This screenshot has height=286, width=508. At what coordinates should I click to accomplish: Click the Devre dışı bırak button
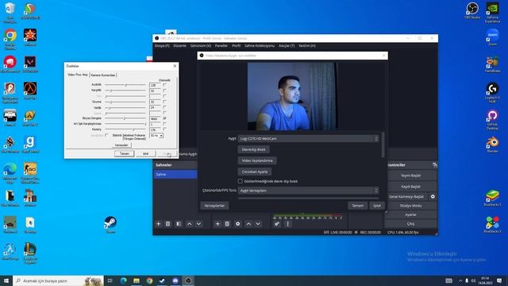click(254, 149)
